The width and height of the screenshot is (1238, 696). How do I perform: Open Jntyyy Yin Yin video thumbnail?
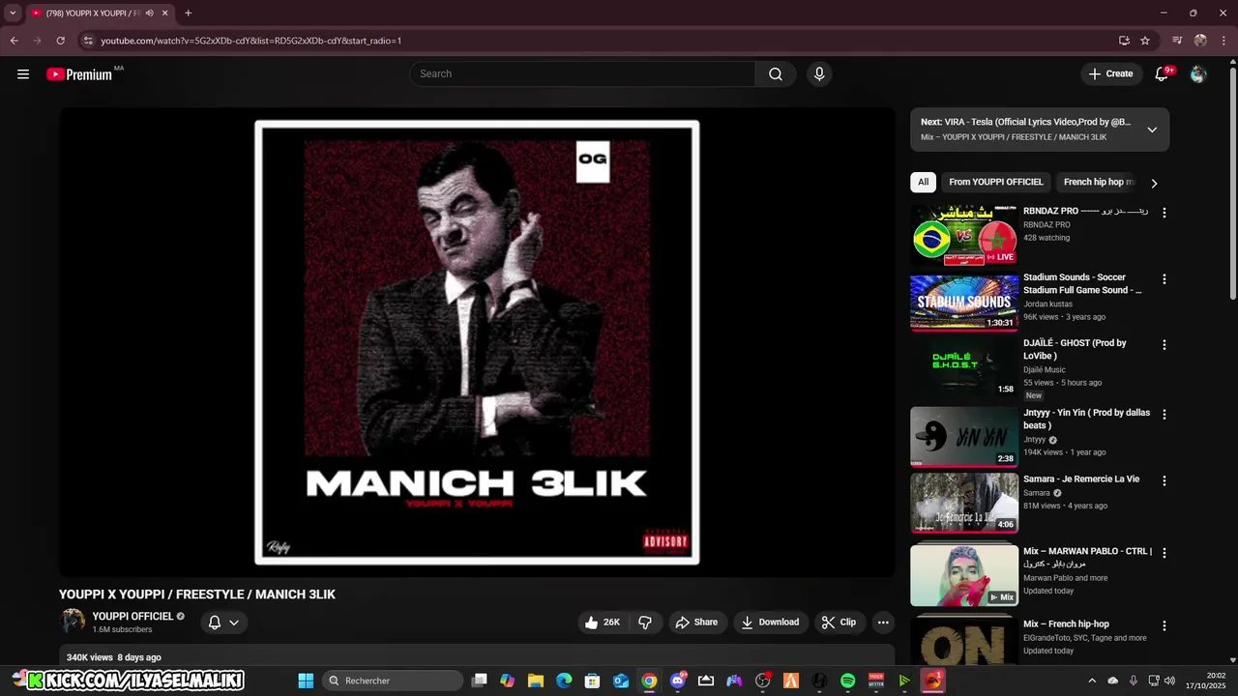click(964, 437)
